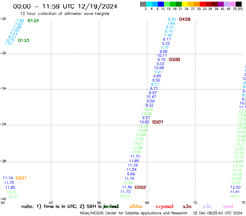This screenshot has width=246, height=216.
Task: Click the subtitle '12 hour collection of altimeter wave heights'
Action: (64, 14)
